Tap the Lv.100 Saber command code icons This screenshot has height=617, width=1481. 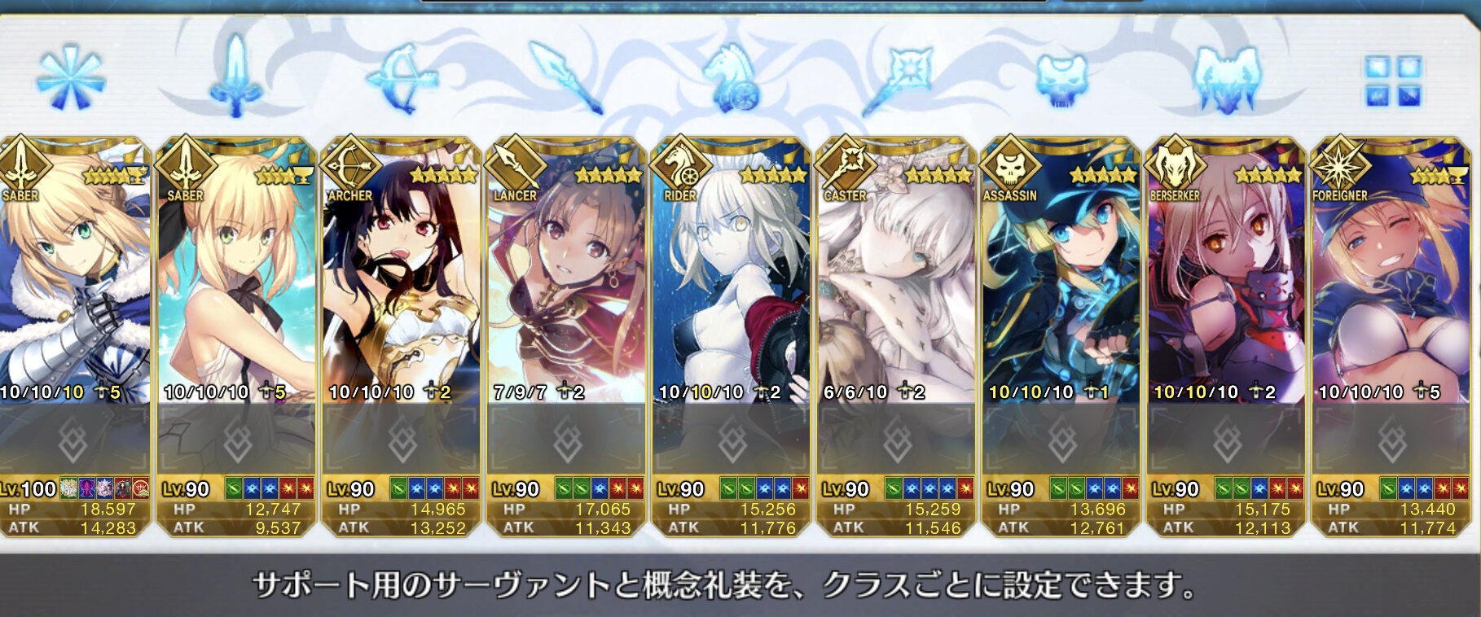coord(105,488)
